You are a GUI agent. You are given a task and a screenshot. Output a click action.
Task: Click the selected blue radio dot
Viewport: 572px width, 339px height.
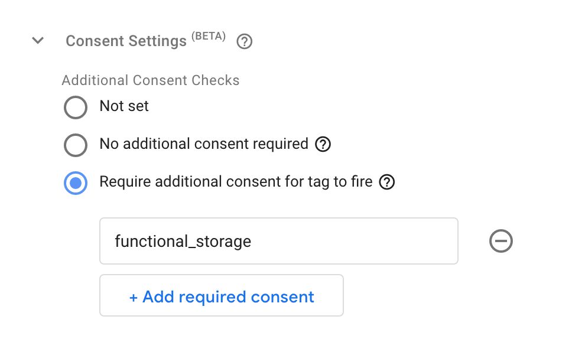click(76, 183)
